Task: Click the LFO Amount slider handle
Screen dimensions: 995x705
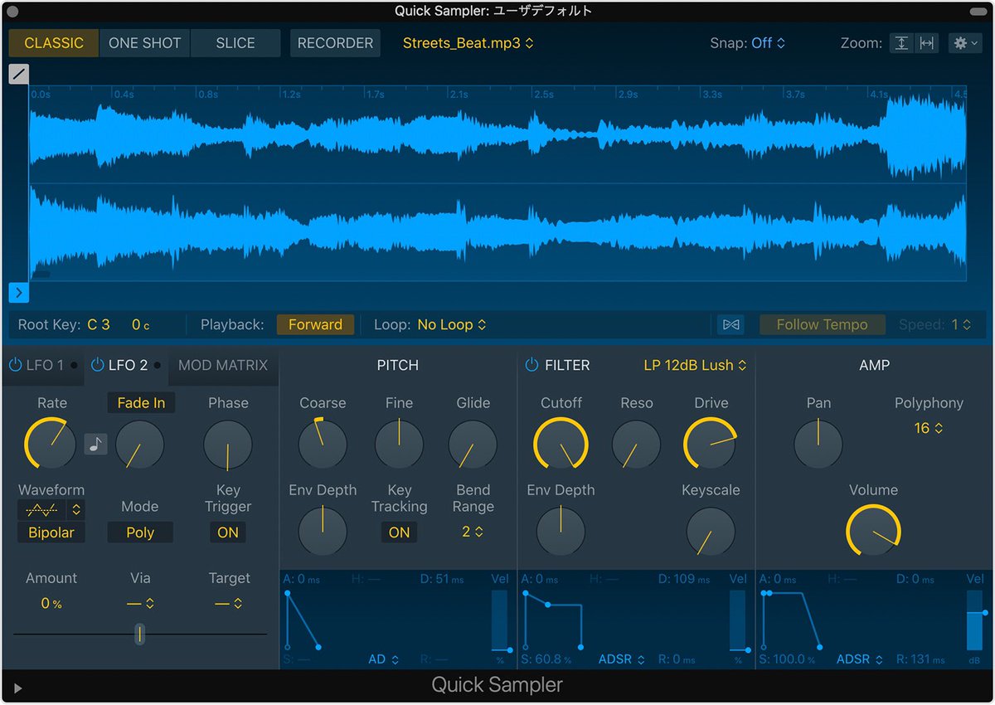Action: 140,634
